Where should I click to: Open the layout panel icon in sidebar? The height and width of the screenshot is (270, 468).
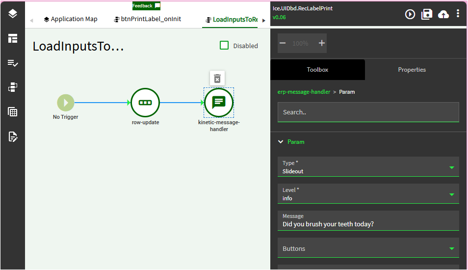[13, 38]
